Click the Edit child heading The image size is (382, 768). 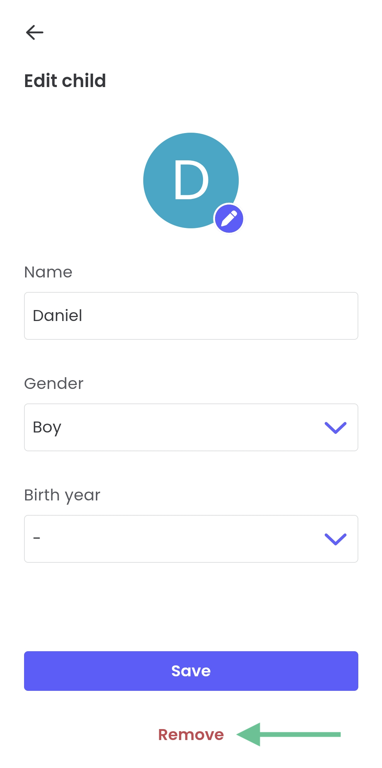pos(65,81)
